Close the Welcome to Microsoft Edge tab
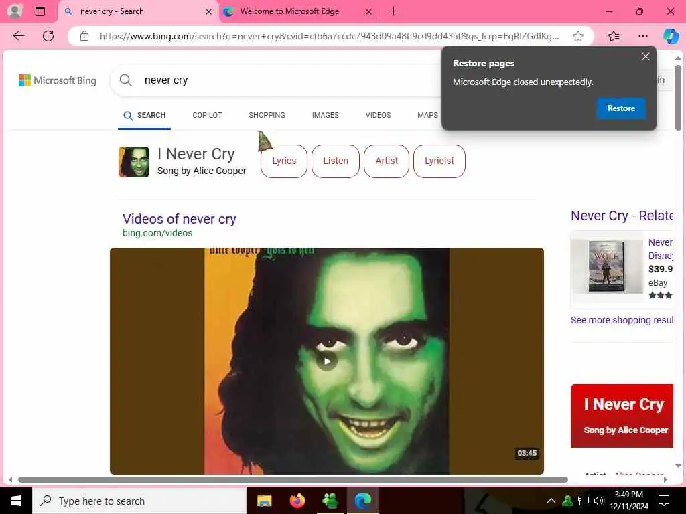This screenshot has width=686, height=514. coord(369,12)
